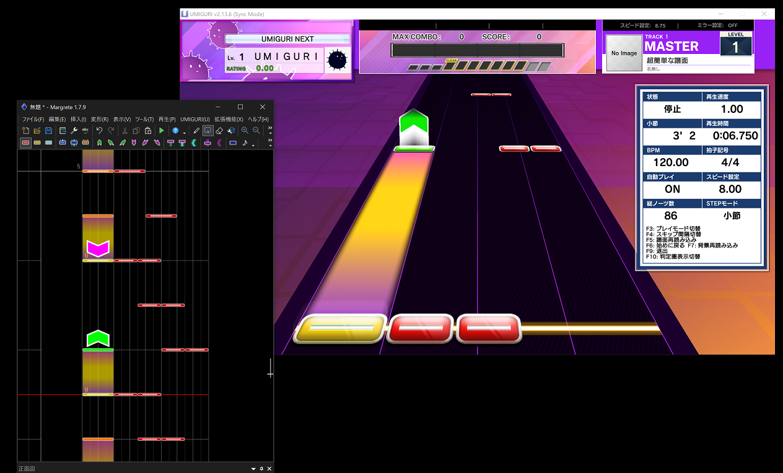Toggle the rectangle Selection mode

208,131
